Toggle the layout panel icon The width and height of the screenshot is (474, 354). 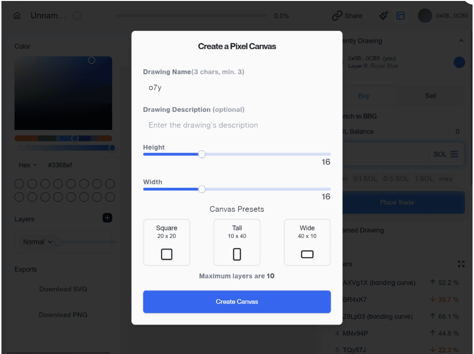400,16
